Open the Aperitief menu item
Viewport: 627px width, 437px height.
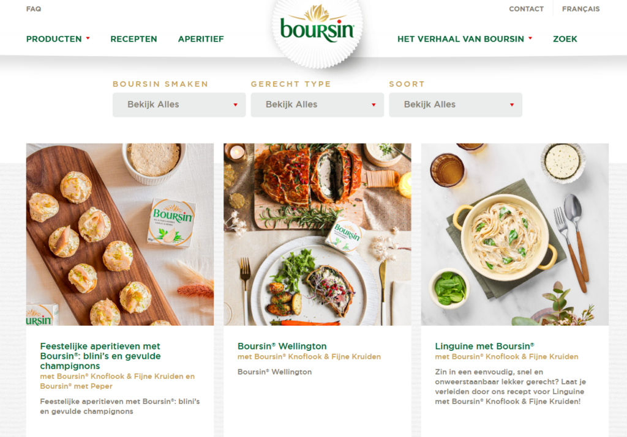201,39
